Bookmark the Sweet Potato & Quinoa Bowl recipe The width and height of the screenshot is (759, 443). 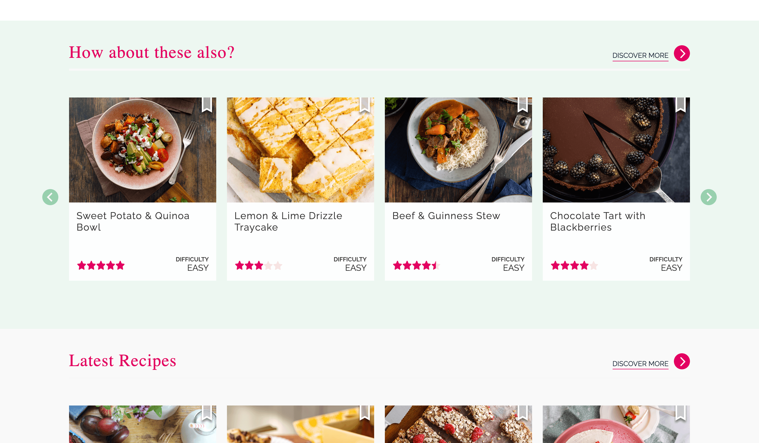coord(207,104)
